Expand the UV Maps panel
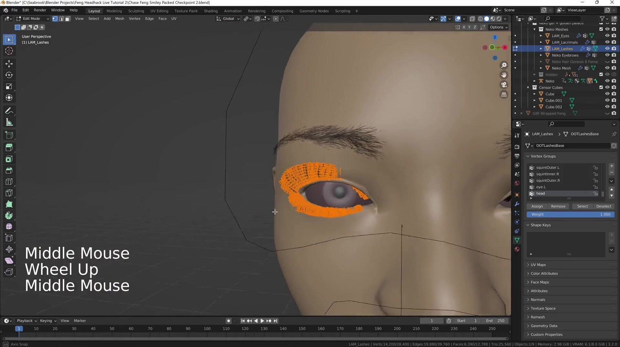This screenshot has width=620, height=347. point(538,265)
